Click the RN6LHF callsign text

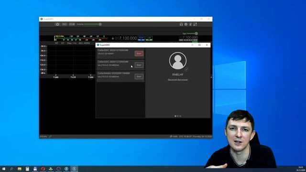click(178, 75)
